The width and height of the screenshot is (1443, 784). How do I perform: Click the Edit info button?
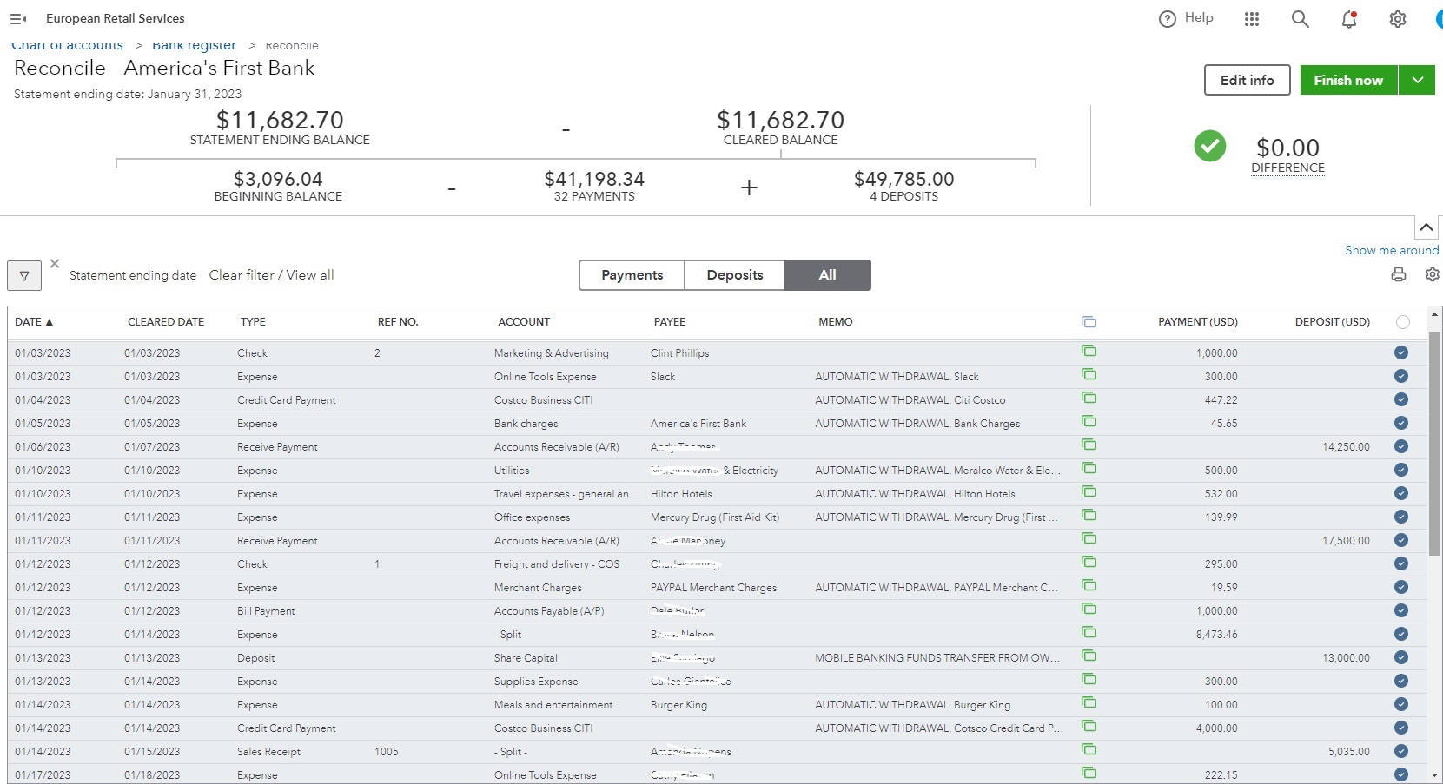click(x=1247, y=80)
